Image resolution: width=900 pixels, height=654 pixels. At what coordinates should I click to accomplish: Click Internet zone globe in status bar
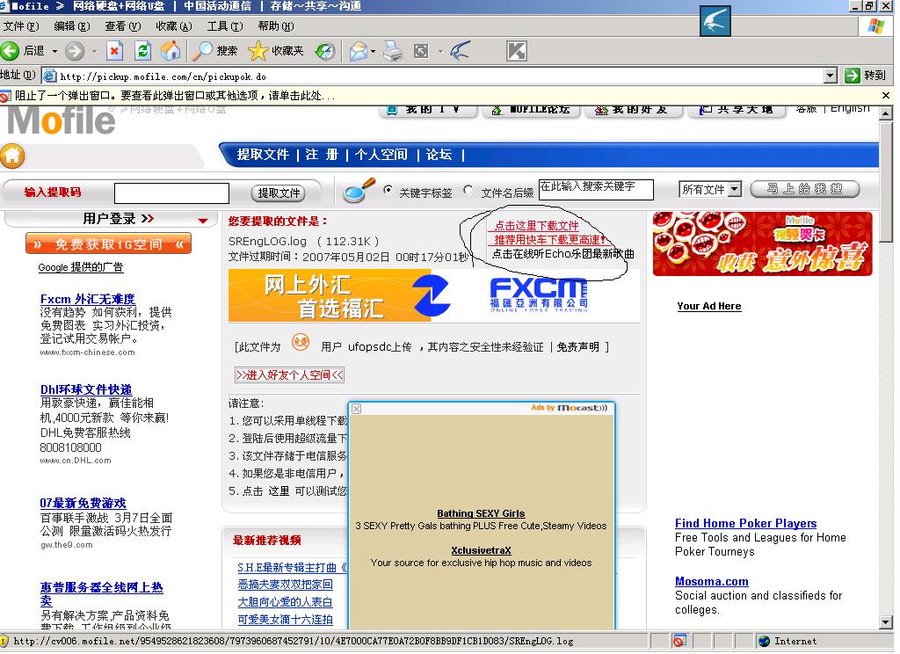pos(764,641)
